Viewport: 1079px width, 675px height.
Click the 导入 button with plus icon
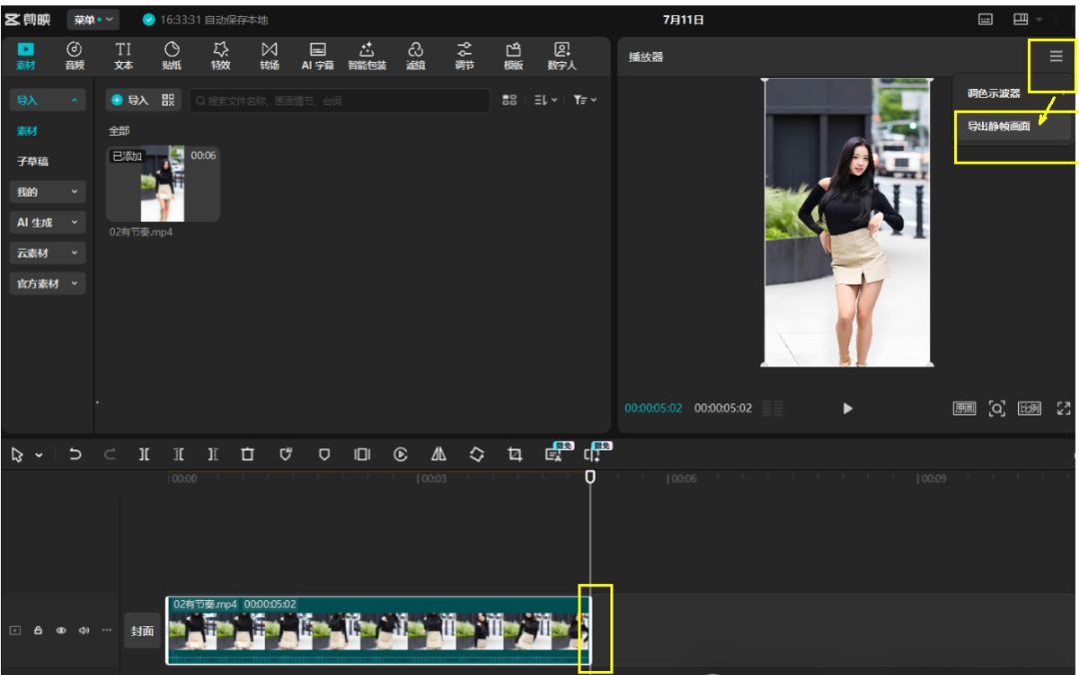tap(130, 100)
